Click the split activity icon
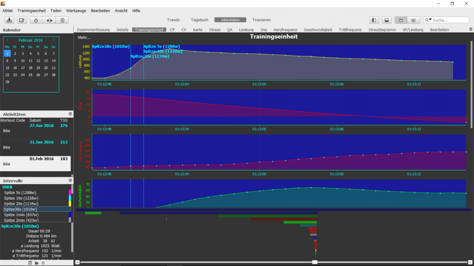This screenshot has height=266, width=474. pyautogui.click(x=49, y=20)
